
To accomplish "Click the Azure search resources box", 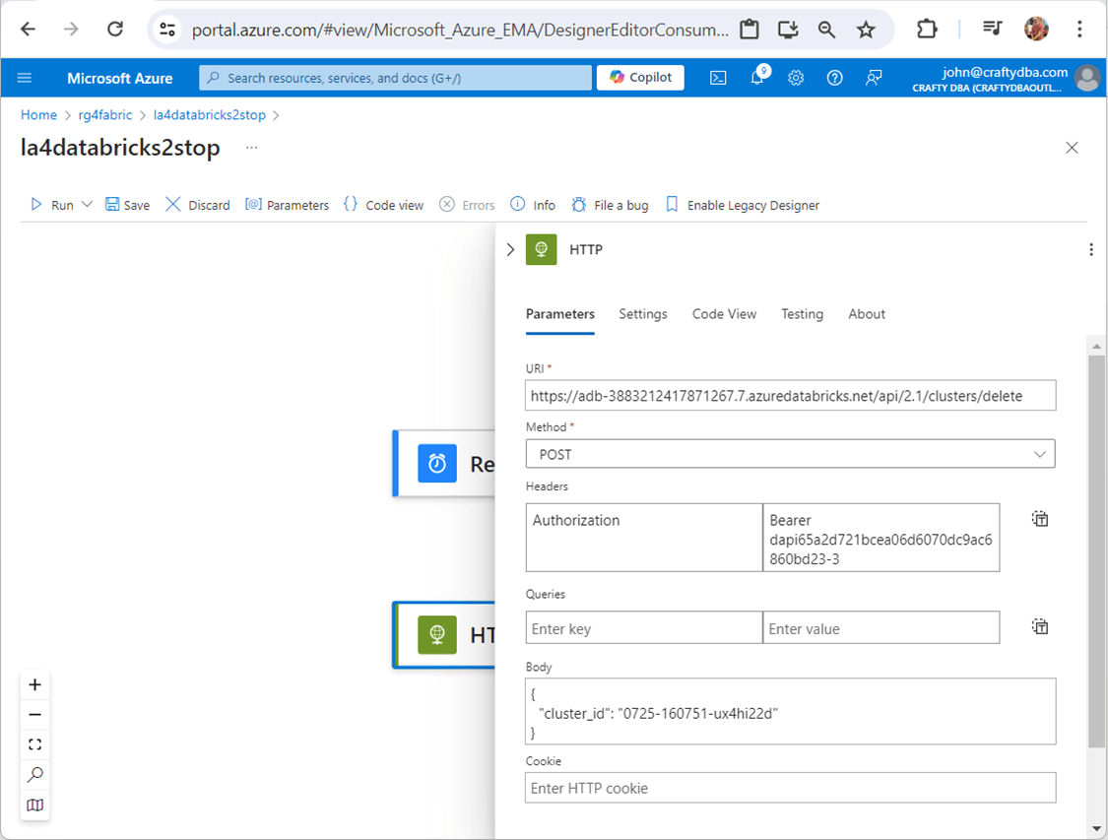I will 395,78.
